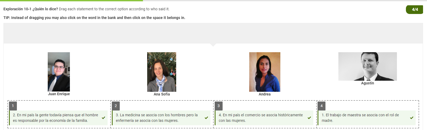
Task: Click the green checkmark in drop zone 3
Action: [309, 118]
